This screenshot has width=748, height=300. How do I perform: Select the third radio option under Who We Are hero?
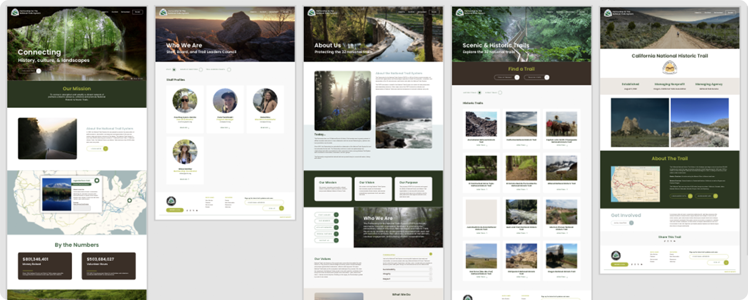tap(229, 70)
